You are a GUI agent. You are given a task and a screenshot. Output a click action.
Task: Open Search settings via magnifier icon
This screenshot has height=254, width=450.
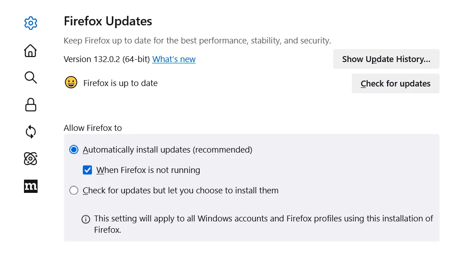[30, 77]
